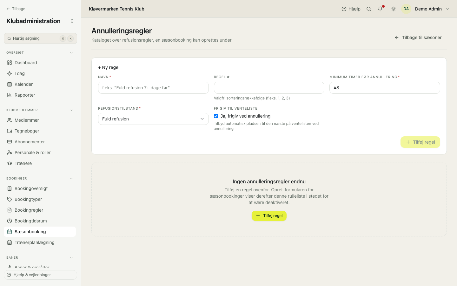Click the I dag sun icon
This screenshot has width=457, height=286.
click(10, 73)
